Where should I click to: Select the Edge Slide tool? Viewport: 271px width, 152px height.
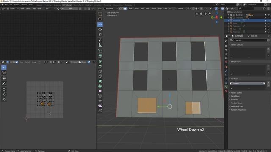(100, 96)
